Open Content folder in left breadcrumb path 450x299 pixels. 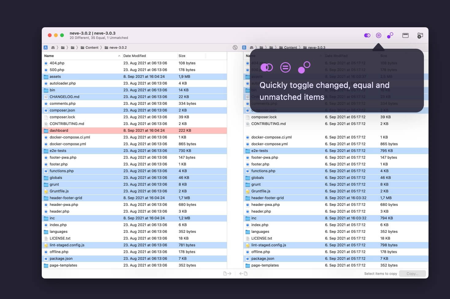pos(92,47)
